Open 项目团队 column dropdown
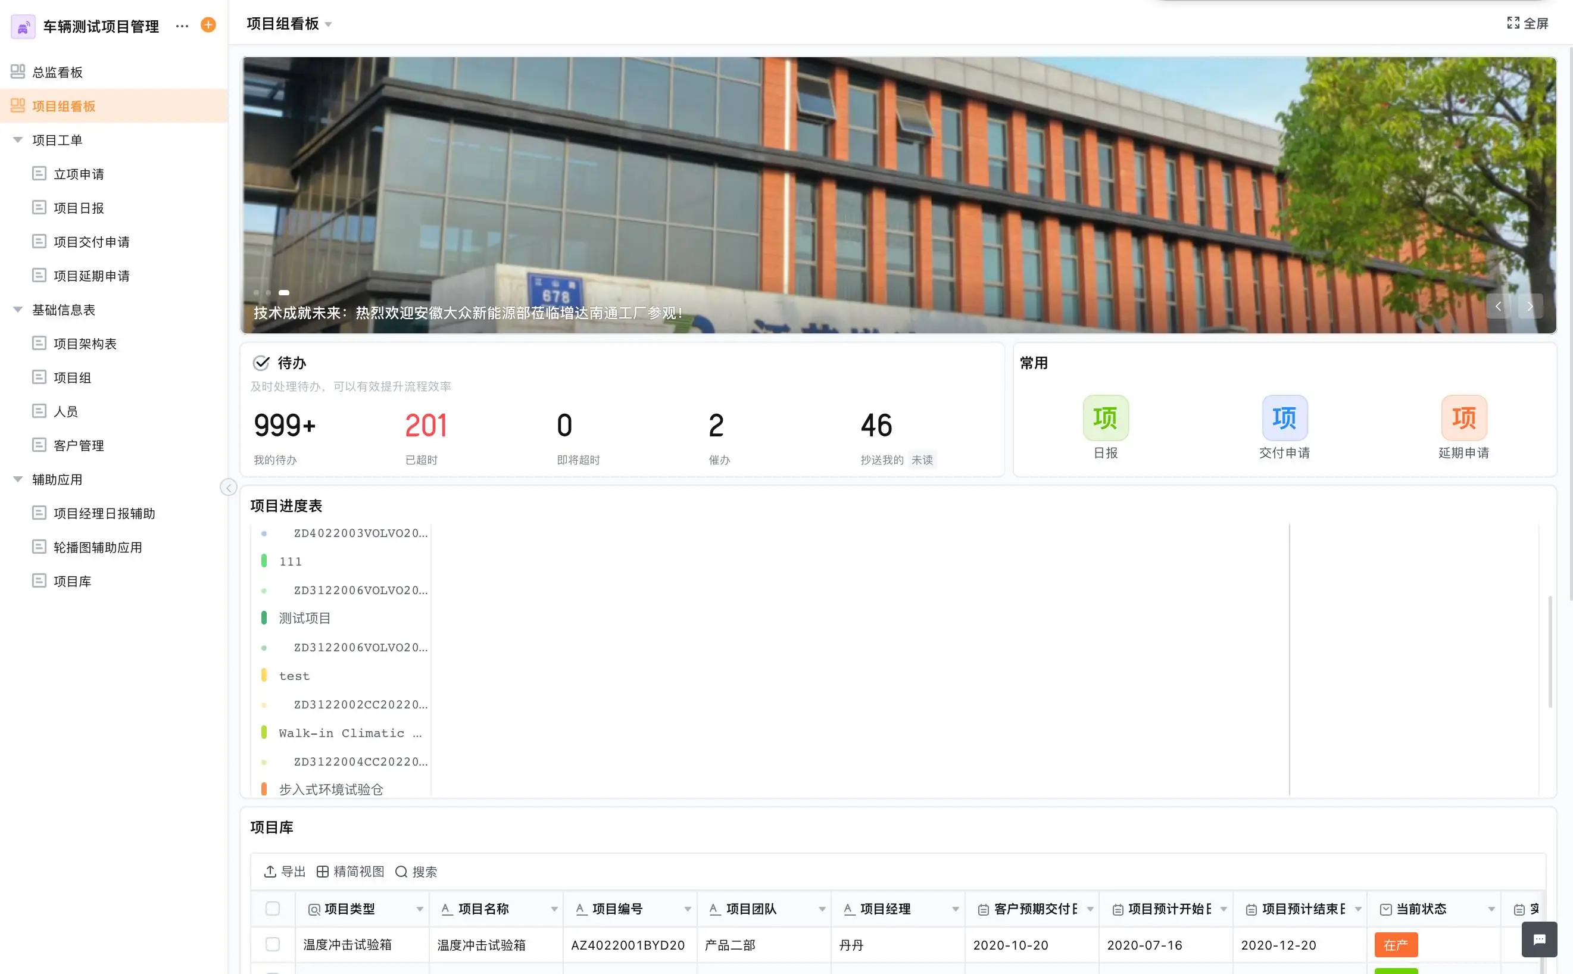Screen dimensions: 1573x974 (x=822, y=909)
